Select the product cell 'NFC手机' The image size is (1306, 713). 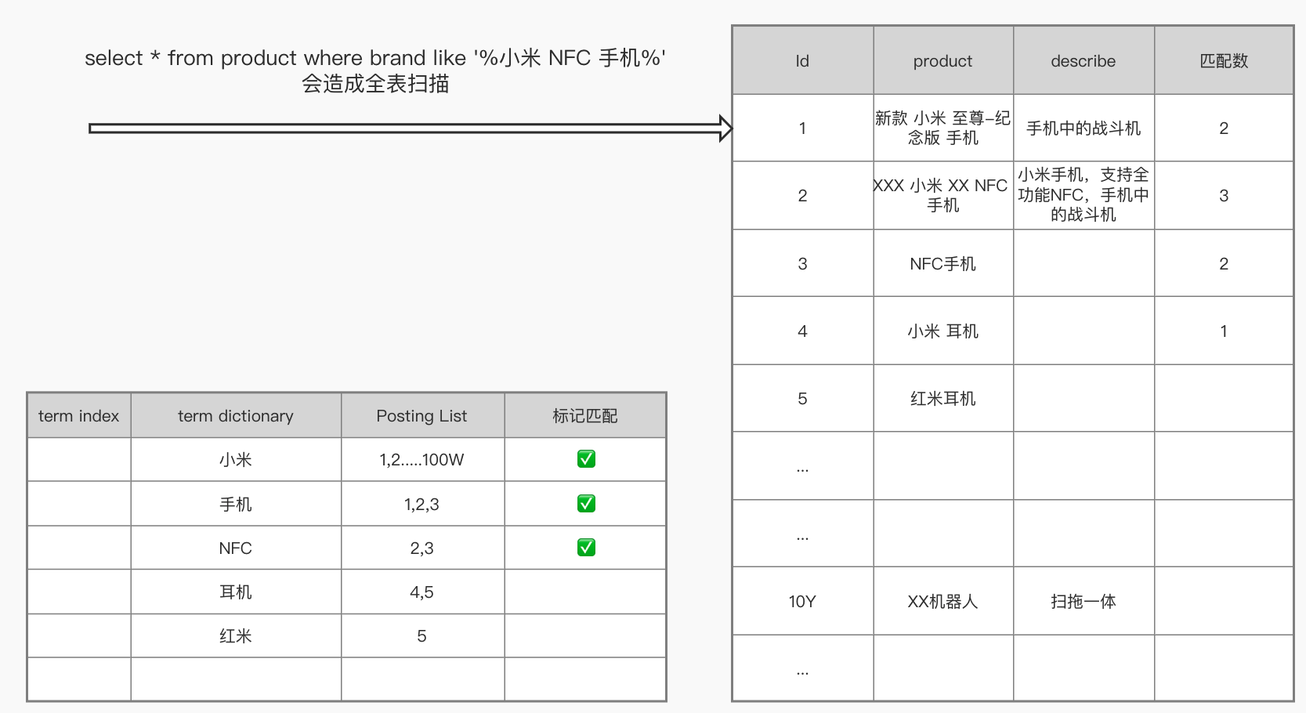pos(943,263)
